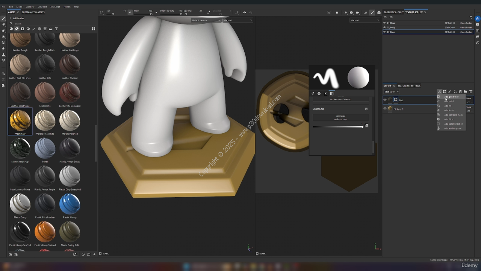Open the grayscale channel options icon
Image resolution: width=481 pixels, height=271 pixels.
coord(366,109)
